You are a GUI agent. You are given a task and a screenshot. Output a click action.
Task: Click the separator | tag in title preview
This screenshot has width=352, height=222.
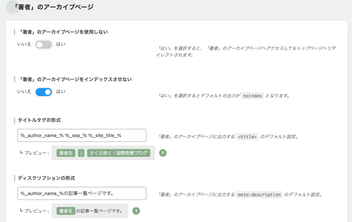pos(81,153)
